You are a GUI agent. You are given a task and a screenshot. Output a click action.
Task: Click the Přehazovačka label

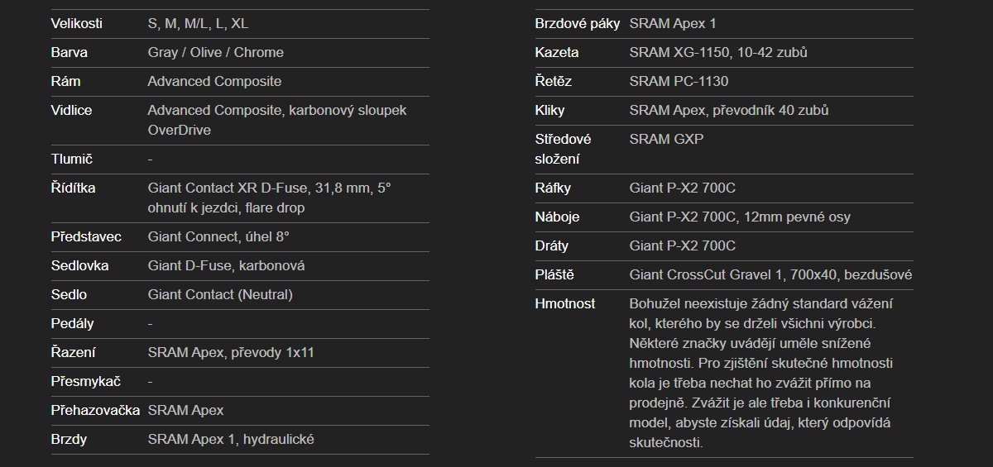(95, 410)
